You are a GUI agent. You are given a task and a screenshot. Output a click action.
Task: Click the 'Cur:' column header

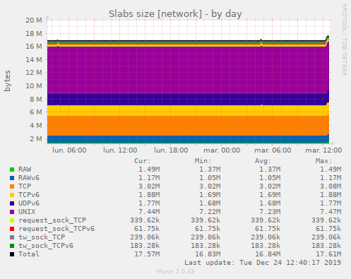(142, 161)
